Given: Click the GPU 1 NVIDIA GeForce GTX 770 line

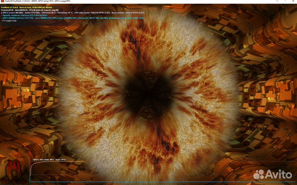Looking at the screenshot, I should pos(73,18).
